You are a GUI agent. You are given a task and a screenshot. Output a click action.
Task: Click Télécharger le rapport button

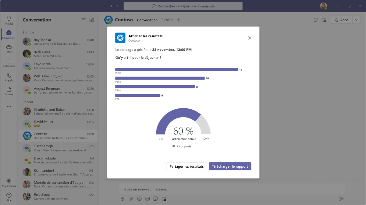(230, 166)
